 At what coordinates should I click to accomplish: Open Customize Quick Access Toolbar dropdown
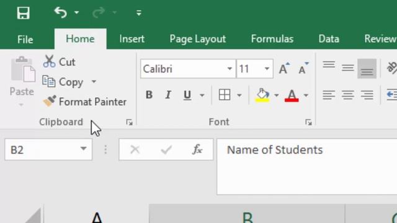[x=139, y=13]
